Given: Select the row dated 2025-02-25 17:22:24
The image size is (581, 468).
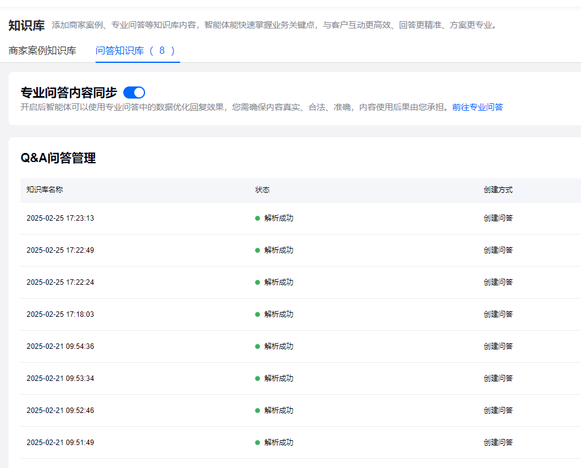Looking at the screenshot, I should point(59,282).
